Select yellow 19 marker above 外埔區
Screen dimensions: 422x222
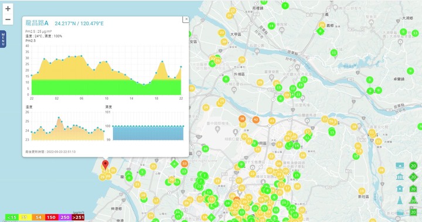[x=242, y=60]
